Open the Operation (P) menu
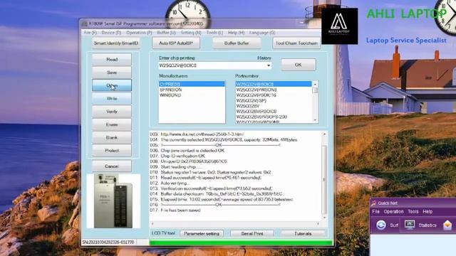 coord(139,33)
